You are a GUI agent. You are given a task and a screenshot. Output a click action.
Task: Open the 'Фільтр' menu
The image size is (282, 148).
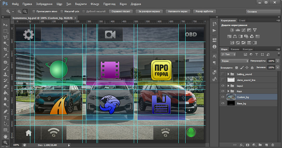[x=95, y=4]
